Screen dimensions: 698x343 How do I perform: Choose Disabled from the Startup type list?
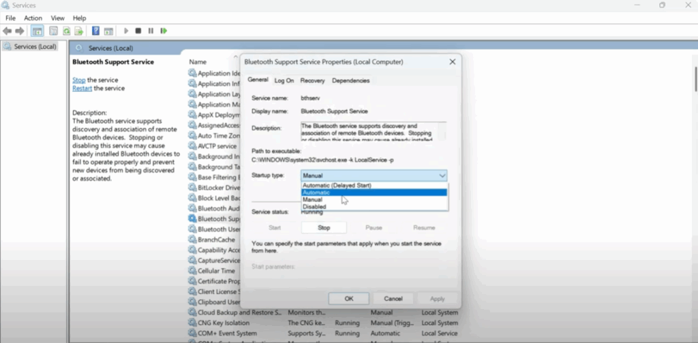374,207
